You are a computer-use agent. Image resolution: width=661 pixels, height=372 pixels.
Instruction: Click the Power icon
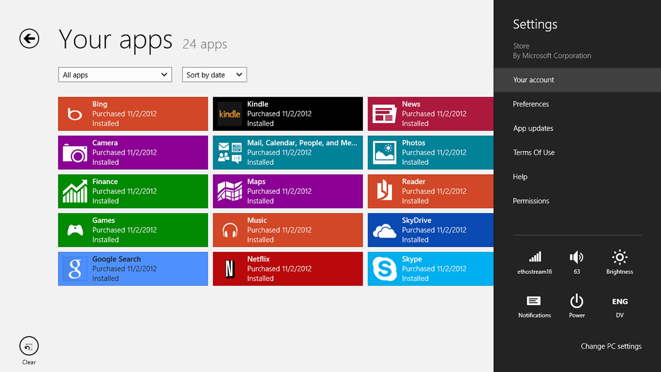[x=576, y=301]
